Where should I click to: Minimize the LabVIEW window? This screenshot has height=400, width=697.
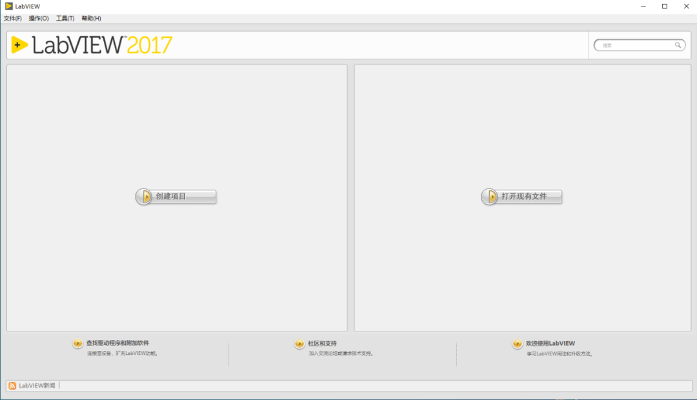click(x=643, y=6)
